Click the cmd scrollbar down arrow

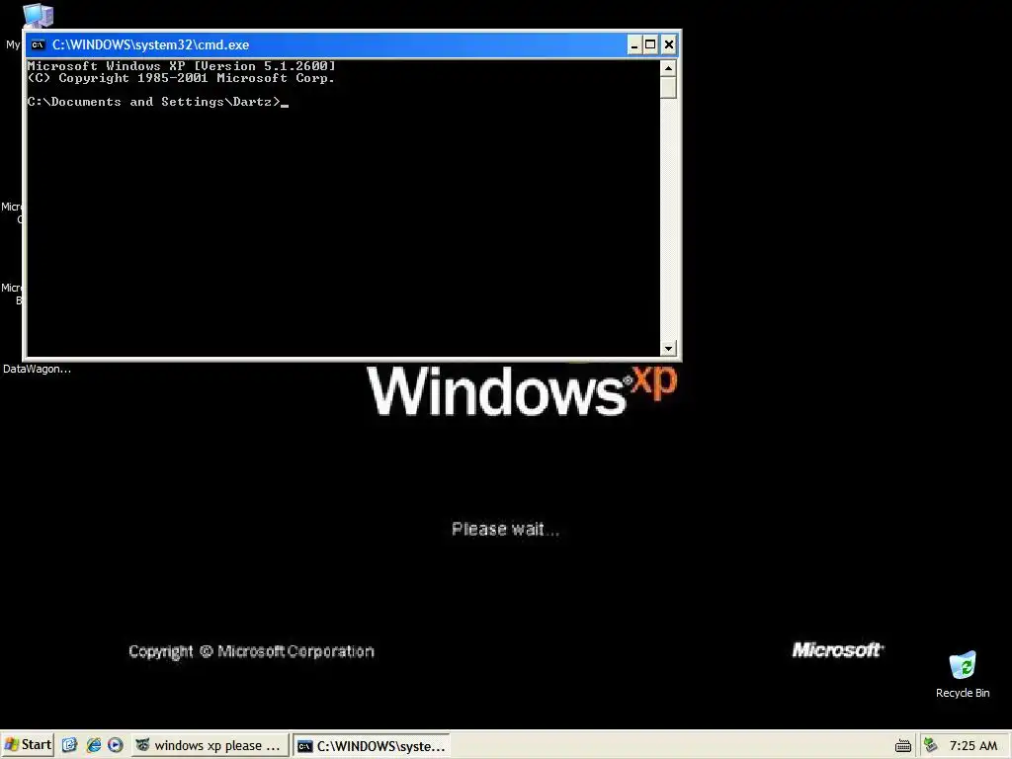click(668, 348)
